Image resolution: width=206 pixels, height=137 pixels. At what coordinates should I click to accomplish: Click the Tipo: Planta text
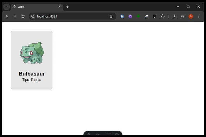pos(32,80)
